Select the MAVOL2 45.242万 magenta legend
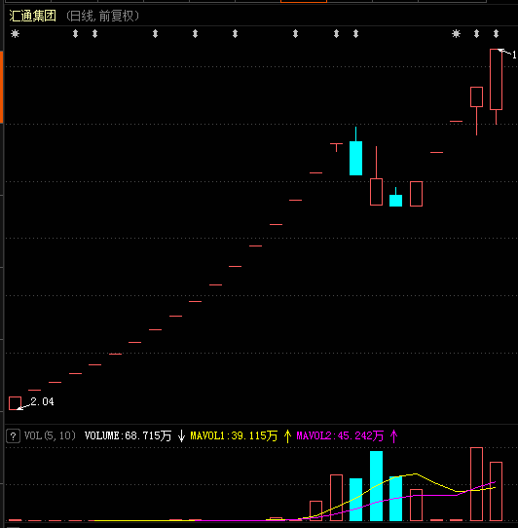Viewport: 518px width, 528px height. (340, 436)
